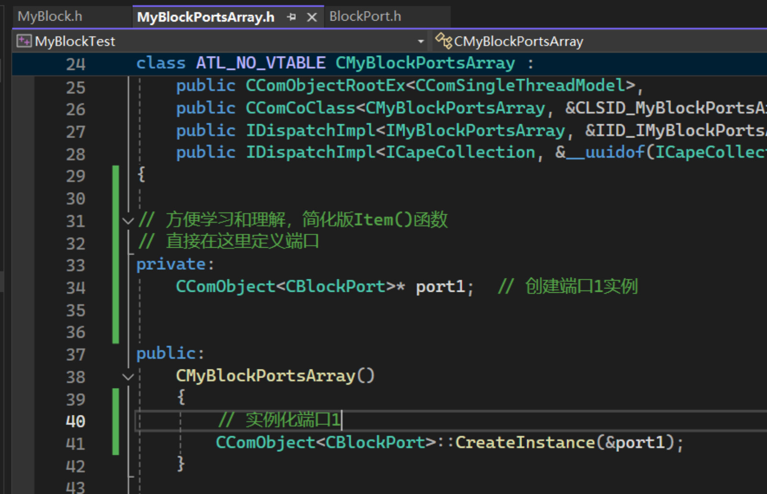
Task: Collapse the CMyBlockPortsArray() constructor at line 38
Action: [x=128, y=377]
